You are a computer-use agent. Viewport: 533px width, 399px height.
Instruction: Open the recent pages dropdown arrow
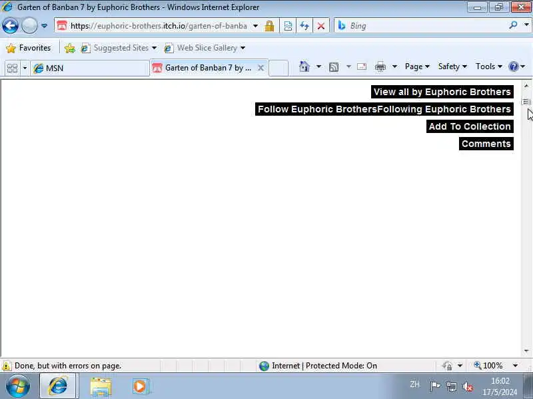(44, 25)
